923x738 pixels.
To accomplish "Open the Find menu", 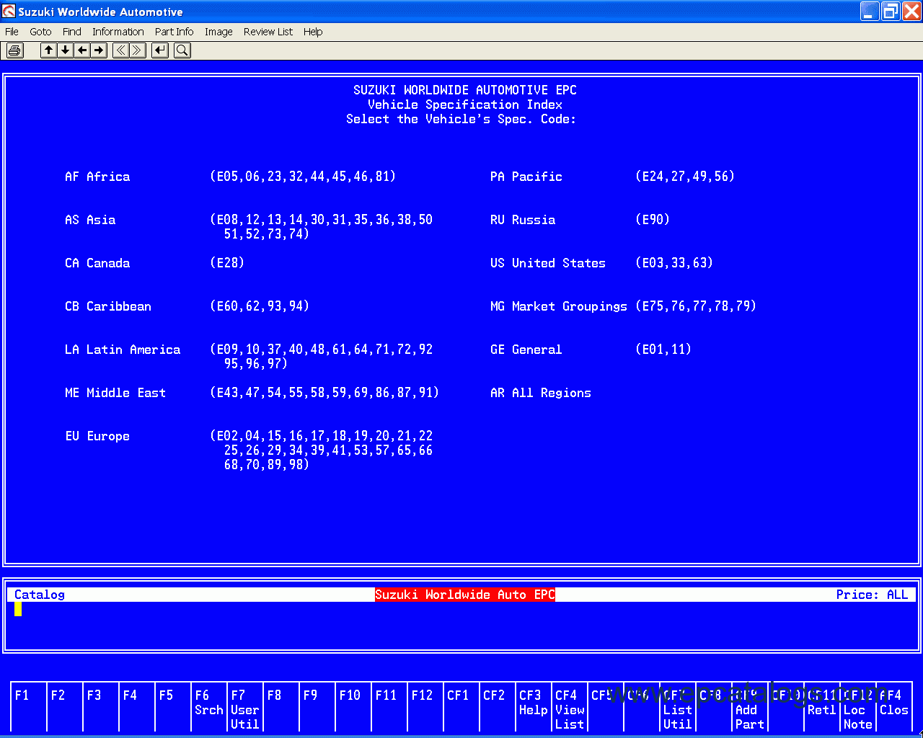I will [x=72, y=32].
